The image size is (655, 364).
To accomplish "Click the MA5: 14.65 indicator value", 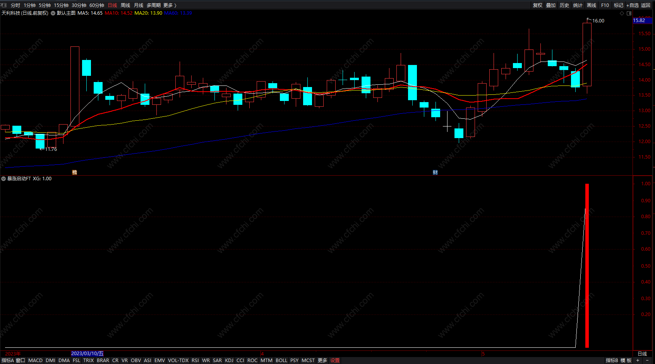I will click(x=90, y=13).
